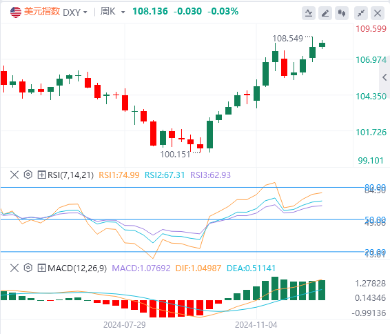Click the 106.974 price axis label
Image resolution: width=390 pixels, height=334 pixels.
(371, 60)
